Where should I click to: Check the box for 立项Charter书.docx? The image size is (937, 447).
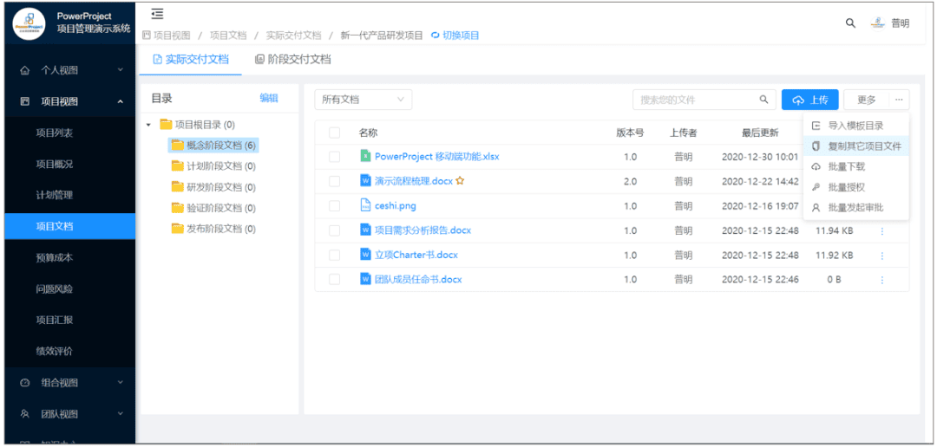[335, 255]
